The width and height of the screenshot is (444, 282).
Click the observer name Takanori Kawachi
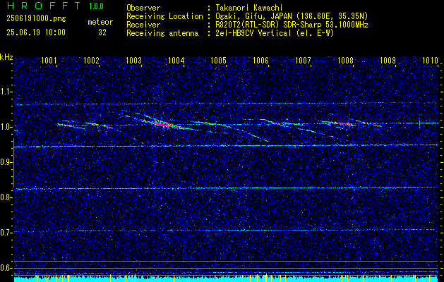coord(249,8)
